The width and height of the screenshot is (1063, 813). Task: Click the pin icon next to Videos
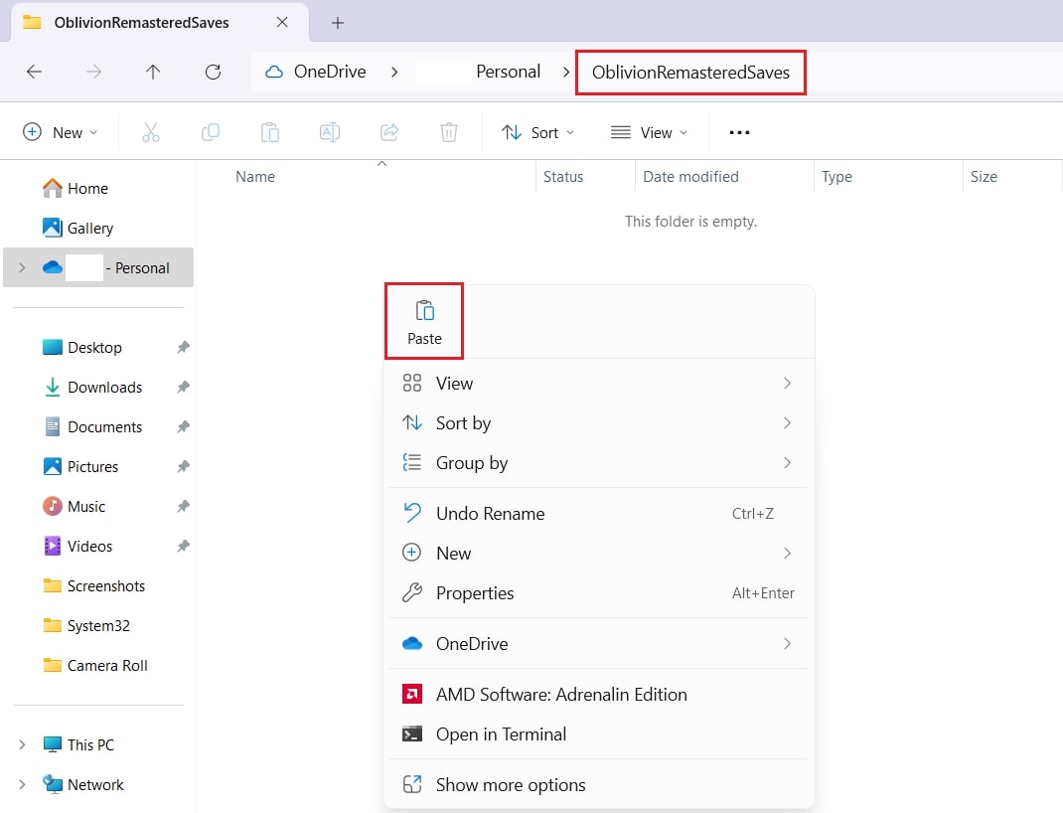click(x=183, y=546)
